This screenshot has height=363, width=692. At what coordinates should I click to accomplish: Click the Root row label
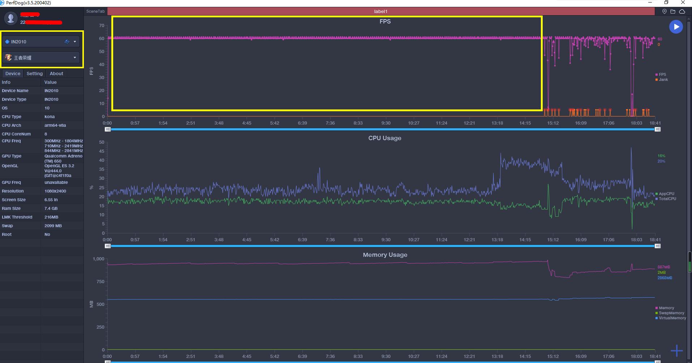pyautogui.click(x=7, y=234)
